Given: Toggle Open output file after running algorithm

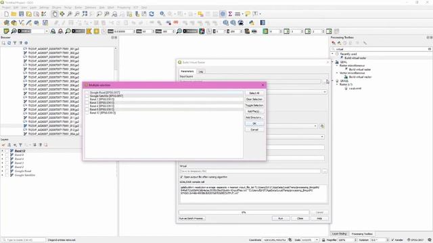Looking at the screenshot, I should coord(181,177).
